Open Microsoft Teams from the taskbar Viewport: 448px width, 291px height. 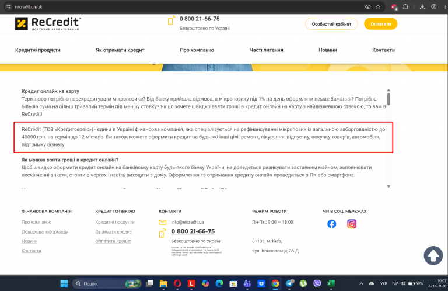(x=247, y=283)
